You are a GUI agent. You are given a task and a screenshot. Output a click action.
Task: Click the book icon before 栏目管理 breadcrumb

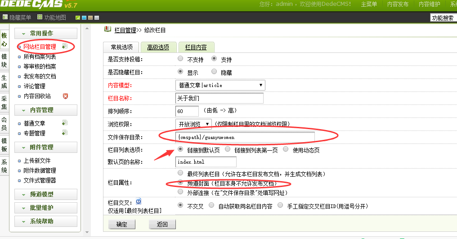click(108, 30)
